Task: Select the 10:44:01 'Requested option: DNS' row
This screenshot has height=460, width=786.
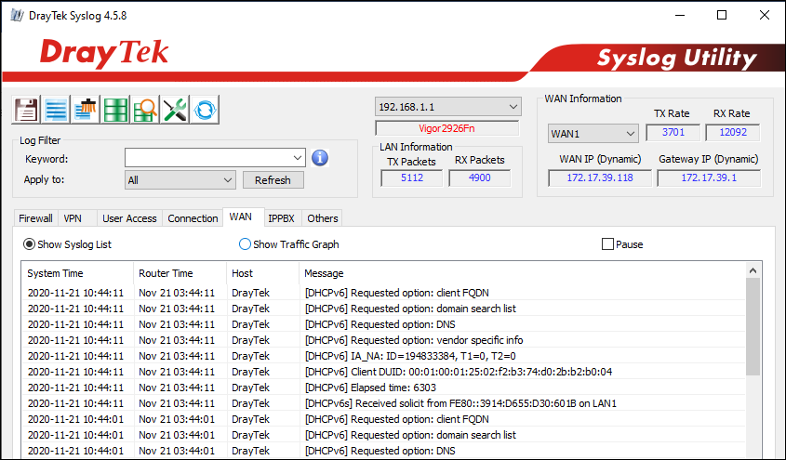Action: pyautogui.click(x=383, y=451)
